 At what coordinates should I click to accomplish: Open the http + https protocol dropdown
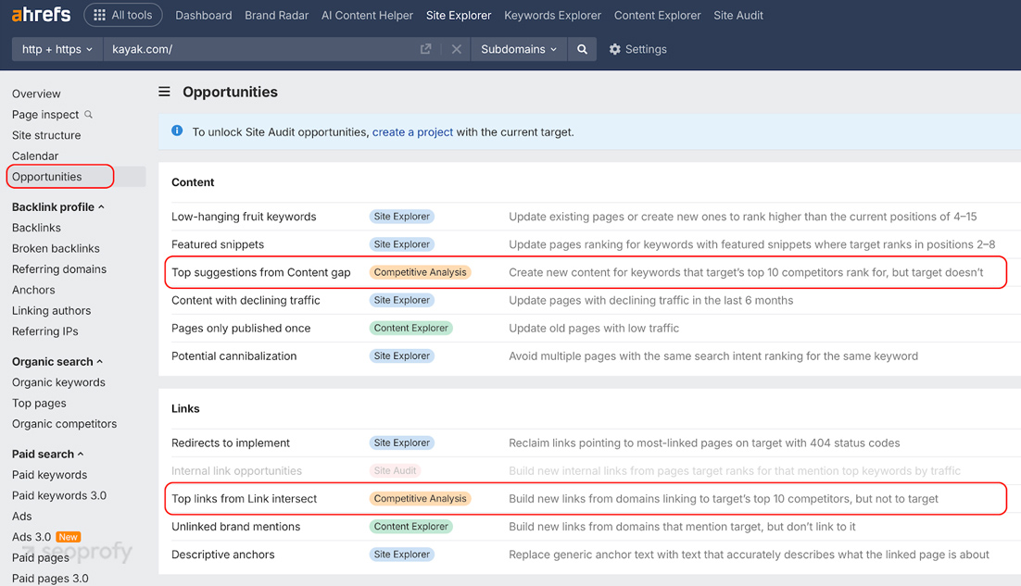(57, 49)
